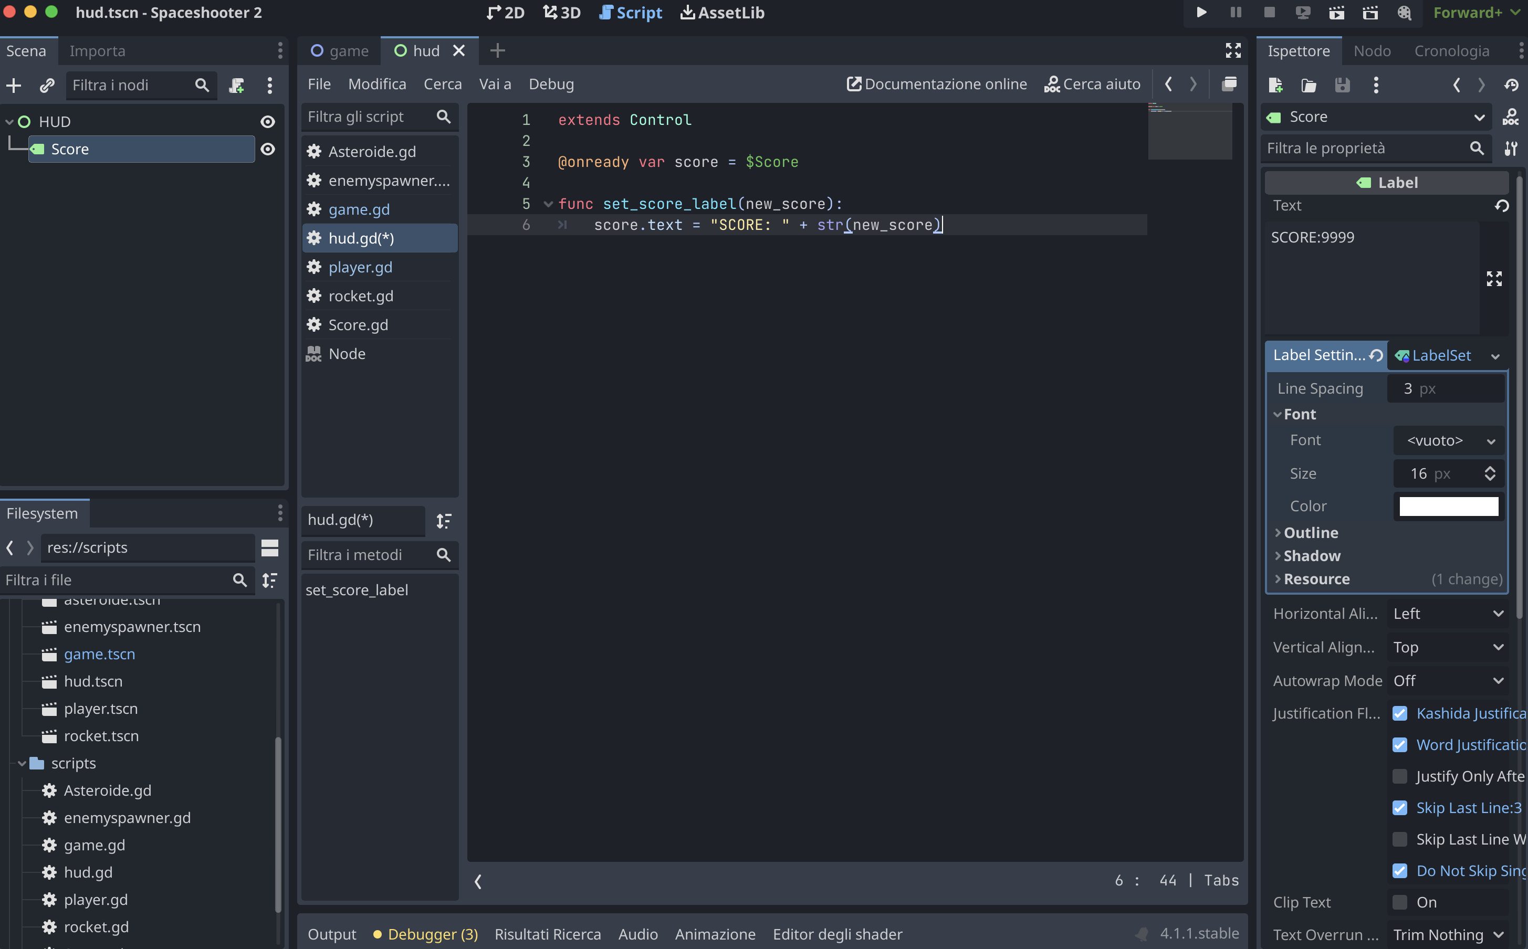Hide the Score node with its eye toggle

268,149
